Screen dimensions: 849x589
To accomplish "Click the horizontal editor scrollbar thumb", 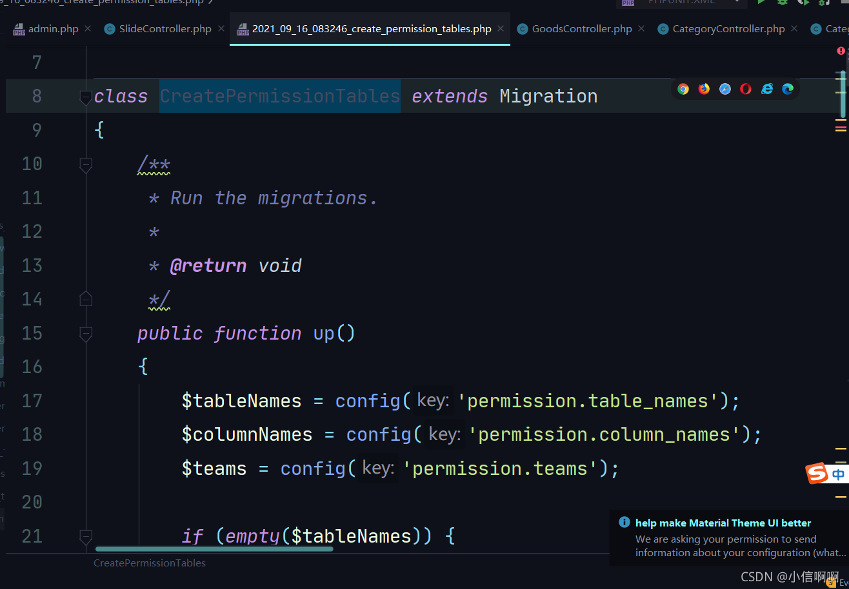I will (x=214, y=549).
